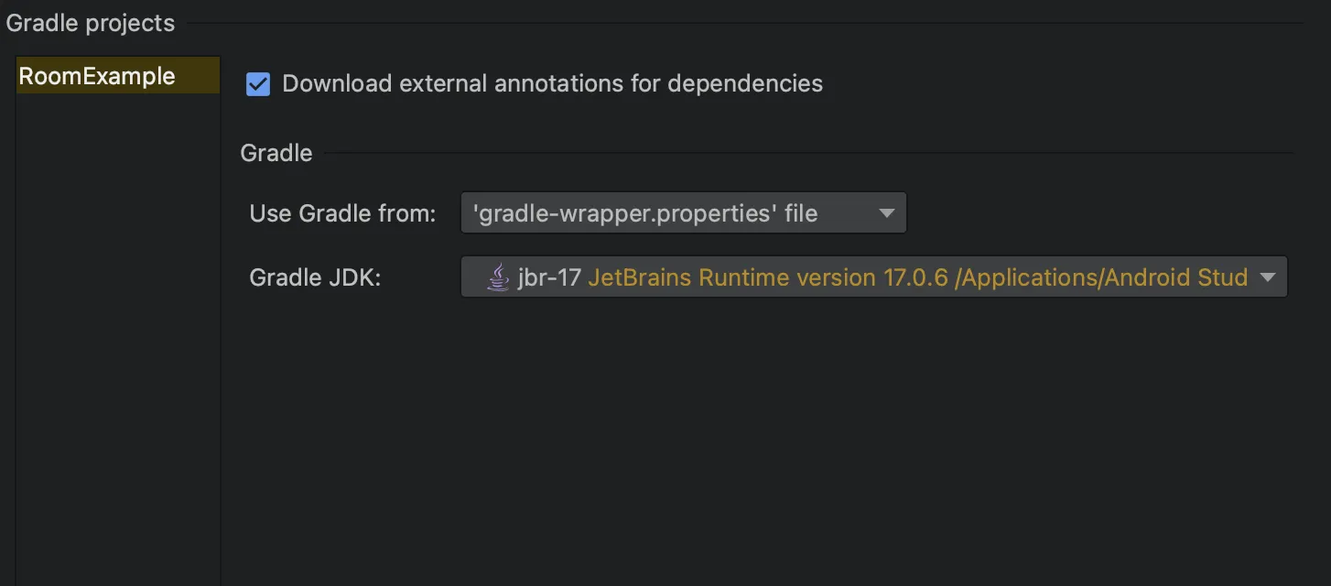
Task: Click the Java cup icon in Gradle JDK field
Action: [498, 277]
